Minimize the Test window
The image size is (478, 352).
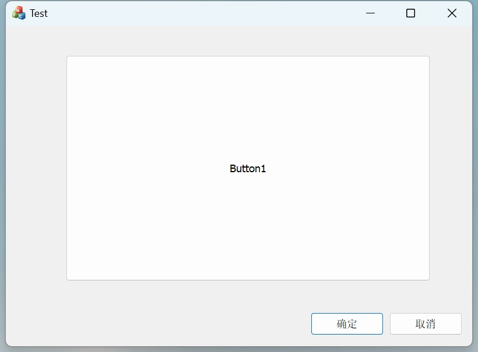tap(370, 13)
